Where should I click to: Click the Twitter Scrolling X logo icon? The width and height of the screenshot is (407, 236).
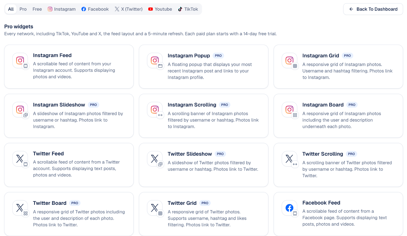click(289, 159)
